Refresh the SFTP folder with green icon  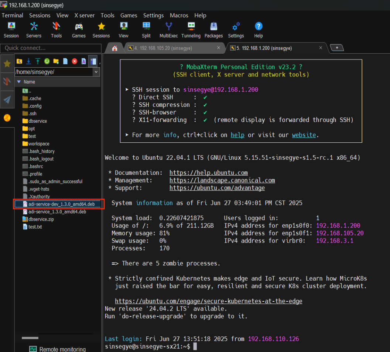click(x=47, y=61)
